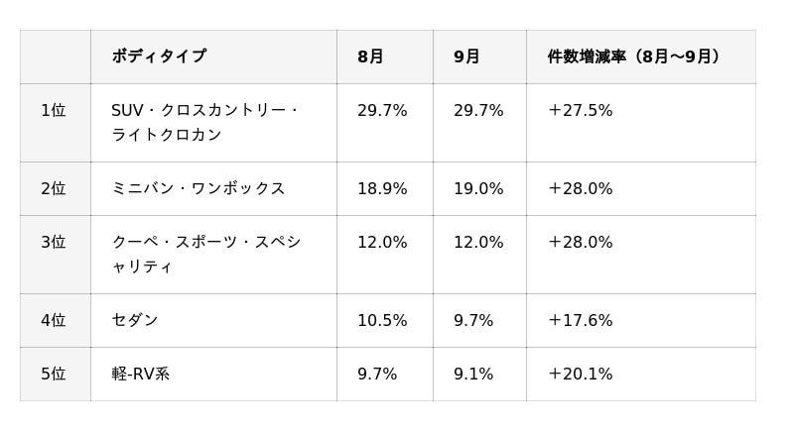
Task: Click the +17.6% change rate for セダン
Action: pos(580,320)
